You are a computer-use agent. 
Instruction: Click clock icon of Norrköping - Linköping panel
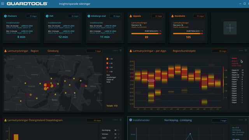(x=131, y=120)
